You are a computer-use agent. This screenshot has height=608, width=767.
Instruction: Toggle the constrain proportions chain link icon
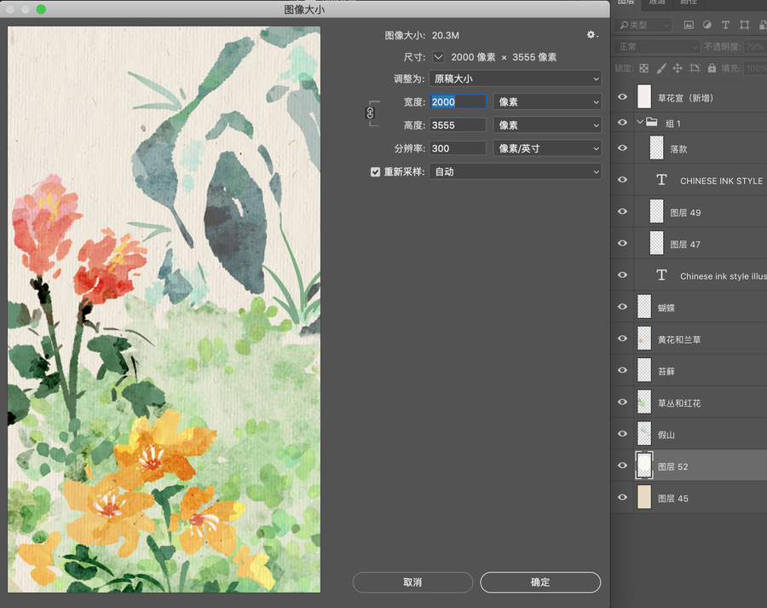370,113
